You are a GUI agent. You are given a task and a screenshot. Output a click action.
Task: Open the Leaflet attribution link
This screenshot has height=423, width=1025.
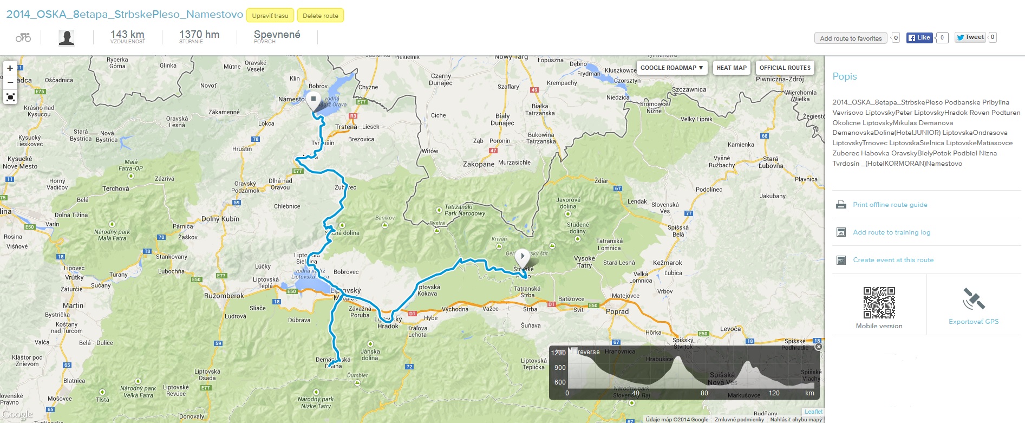tap(813, 412)
